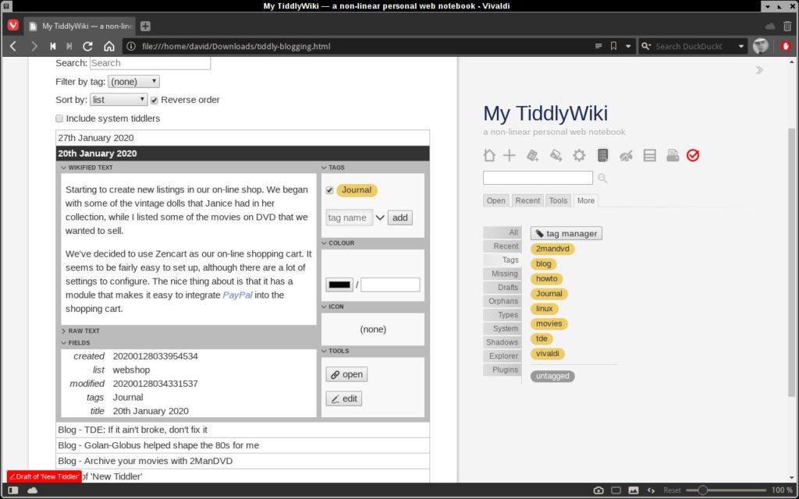Open a new browser tab
Image resolution: width=799 pixels, height=499 pixels.
(x=145, y=26)
